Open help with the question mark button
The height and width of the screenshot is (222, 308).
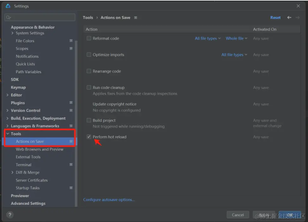[10, 215]
